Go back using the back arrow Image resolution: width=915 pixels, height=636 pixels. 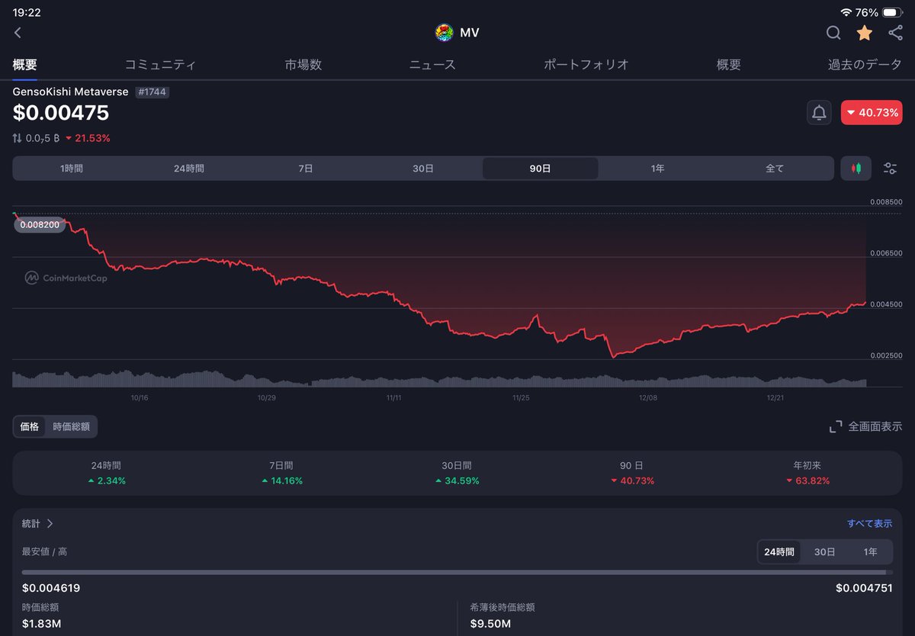[18, 33]
